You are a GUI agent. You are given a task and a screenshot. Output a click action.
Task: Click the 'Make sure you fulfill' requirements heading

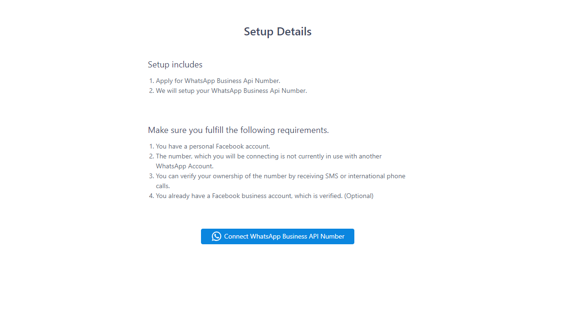[238, 130]
